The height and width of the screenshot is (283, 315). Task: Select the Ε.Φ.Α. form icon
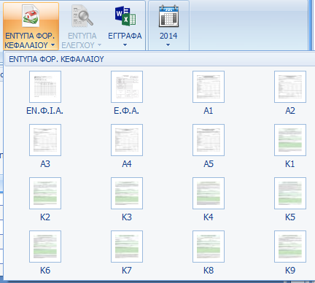[127, 87]
